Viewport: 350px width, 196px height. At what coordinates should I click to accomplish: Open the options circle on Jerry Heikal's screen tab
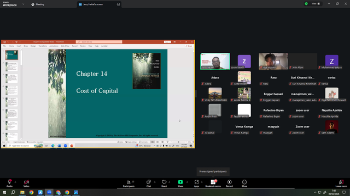pos(118,4)
